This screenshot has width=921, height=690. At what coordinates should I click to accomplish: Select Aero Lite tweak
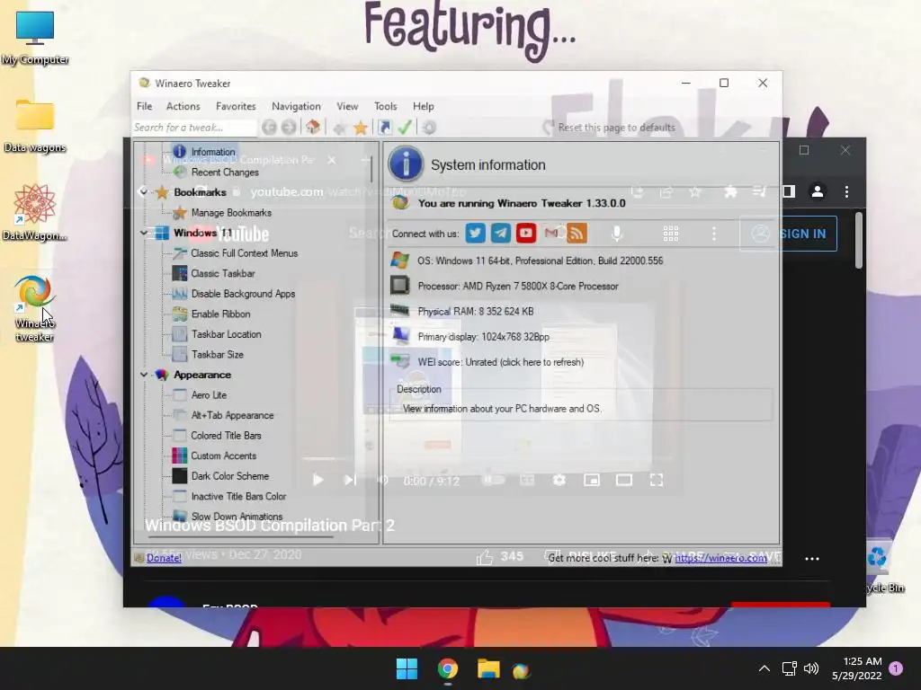click(x=209, y=395)
